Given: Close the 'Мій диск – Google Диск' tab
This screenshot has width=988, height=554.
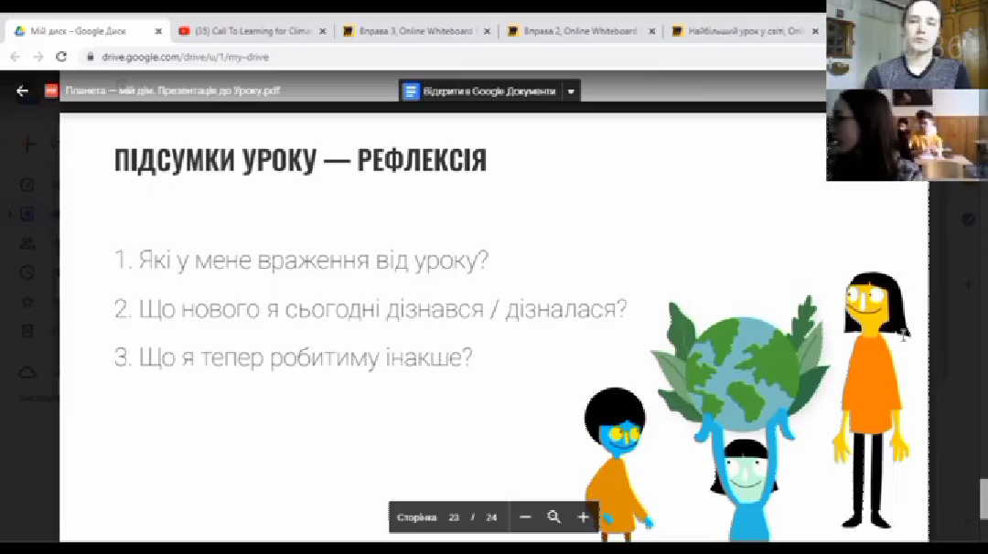Looking at the screenshot, I should tap(158, 31).
